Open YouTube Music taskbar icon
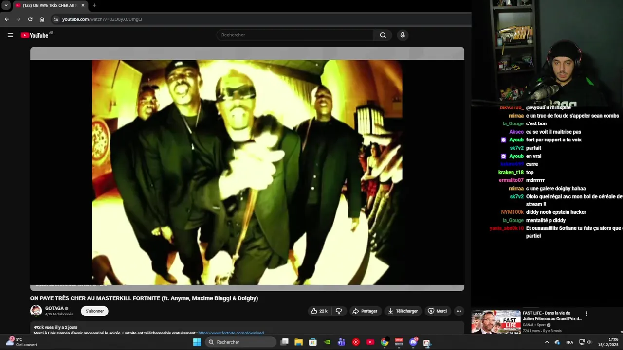The width and height of the screenshot is (623, 350). [356, 342]
